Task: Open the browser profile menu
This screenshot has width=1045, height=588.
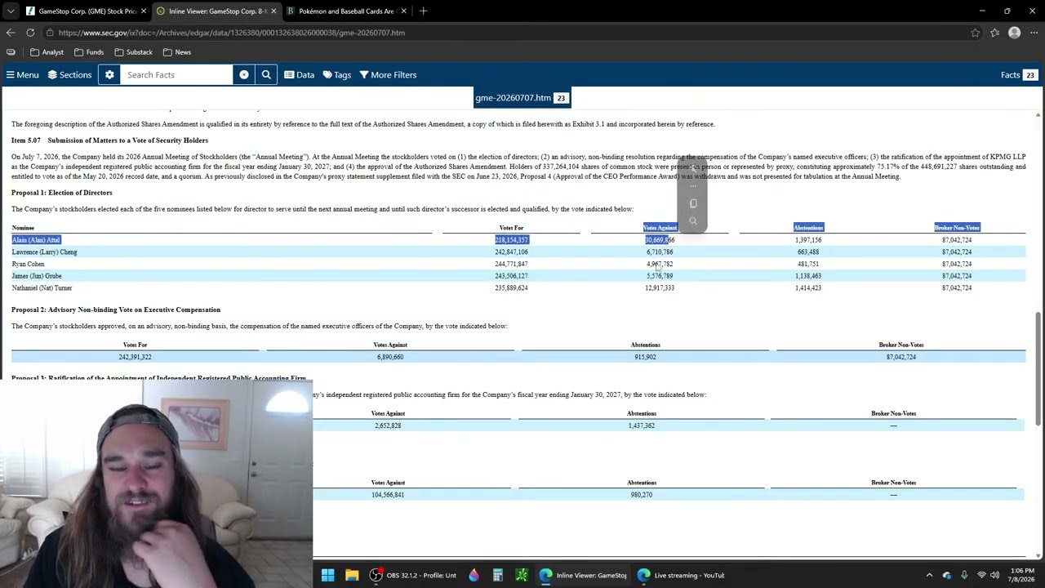Action: [x=1014, y=33]
